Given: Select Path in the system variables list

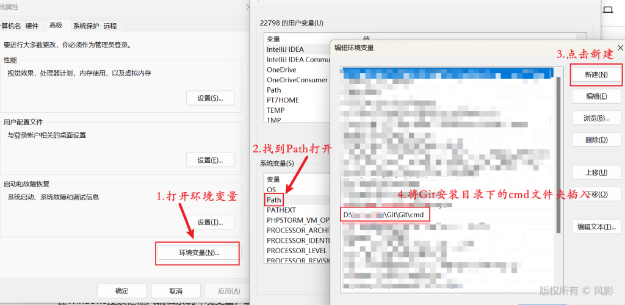Looking at the screenshot, I should tap(274, 199).
